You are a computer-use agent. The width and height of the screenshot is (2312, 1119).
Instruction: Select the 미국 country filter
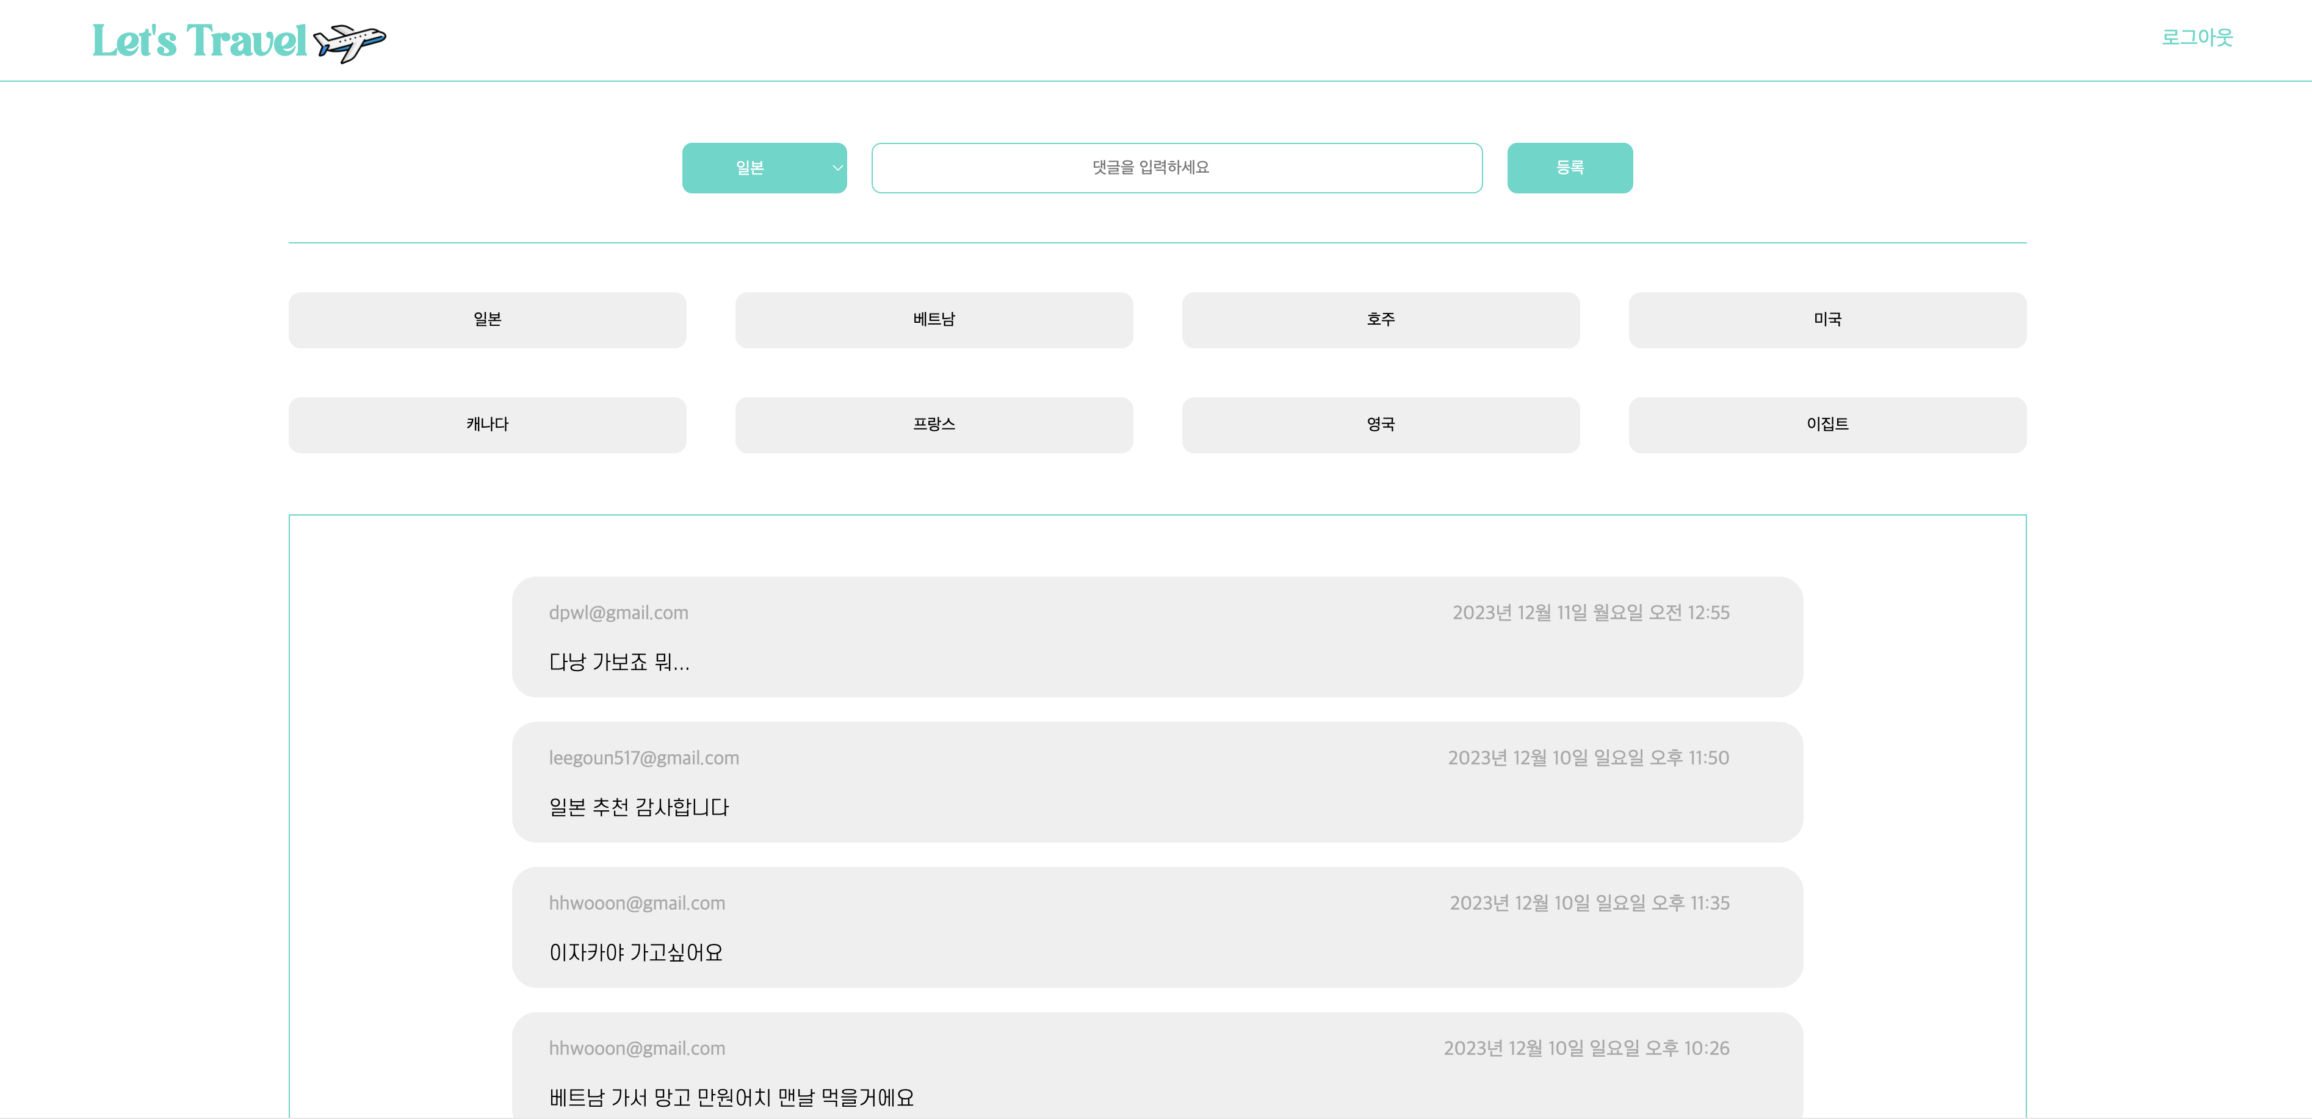tap(1826, 320)
